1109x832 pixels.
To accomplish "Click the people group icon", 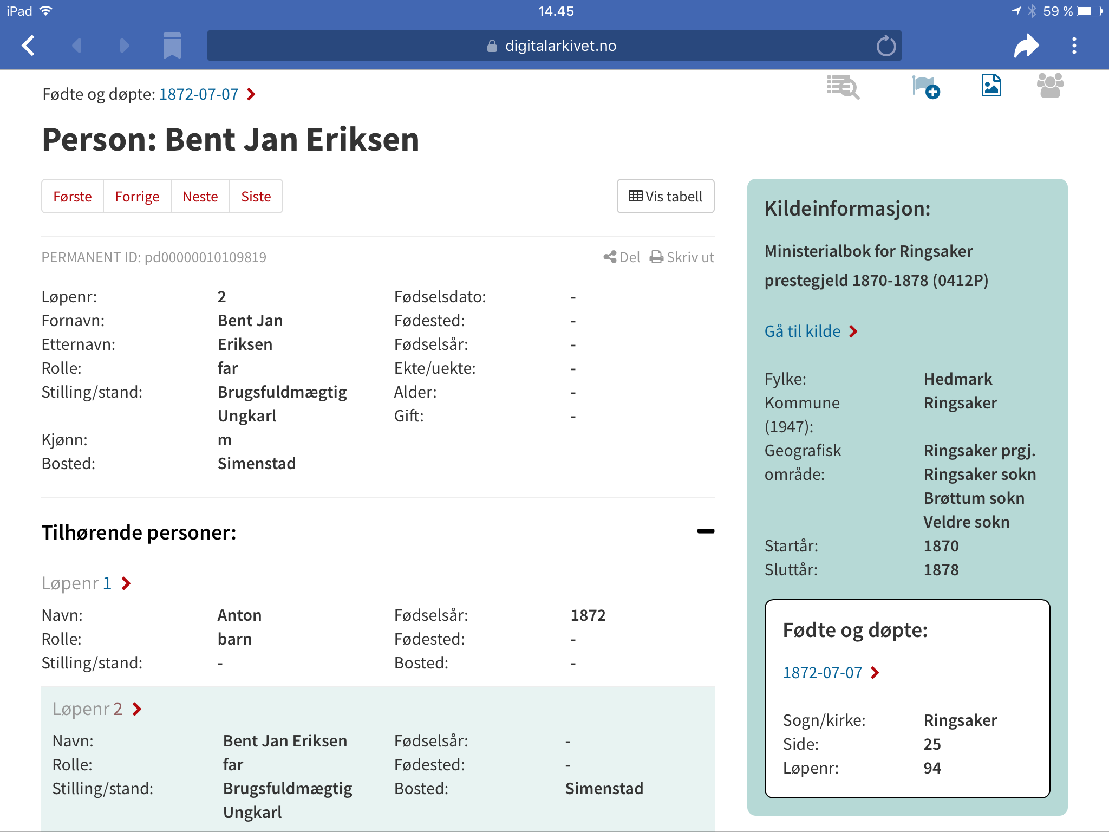I will pyautogui.click(x=1049, y=86).
